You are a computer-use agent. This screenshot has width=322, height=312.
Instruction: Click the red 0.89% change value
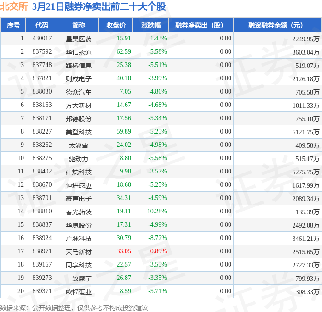tap(158, 251)
